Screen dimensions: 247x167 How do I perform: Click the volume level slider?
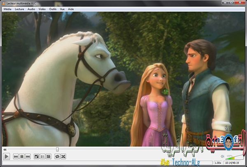coord(235,157)
